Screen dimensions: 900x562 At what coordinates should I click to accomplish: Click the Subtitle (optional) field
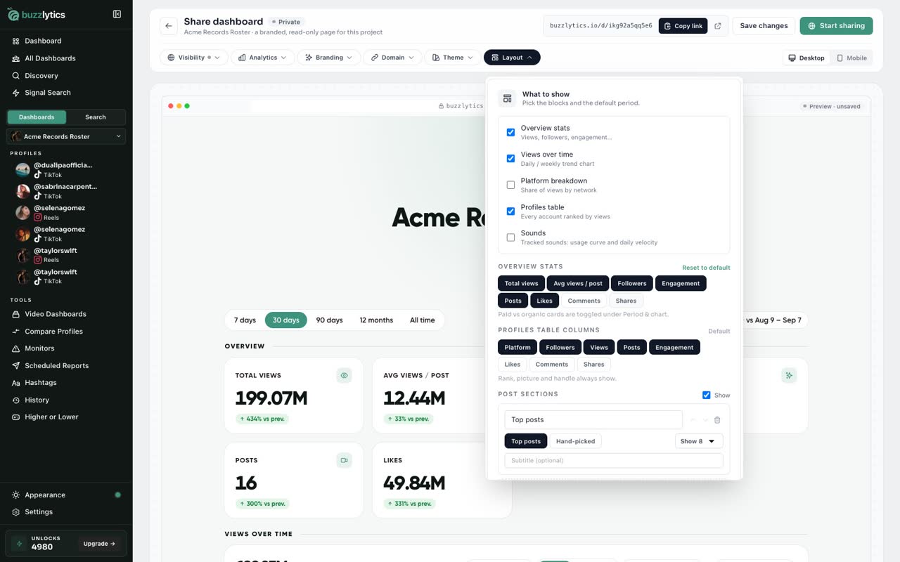point(614,461)
